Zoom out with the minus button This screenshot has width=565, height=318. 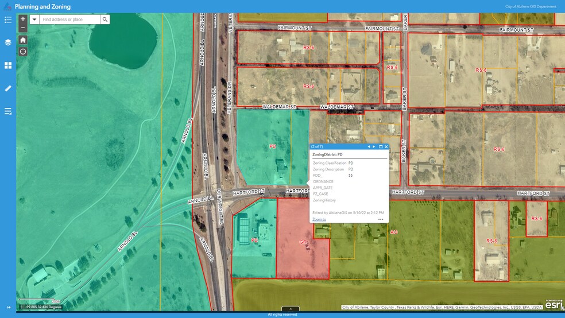[x=23, y=28]
